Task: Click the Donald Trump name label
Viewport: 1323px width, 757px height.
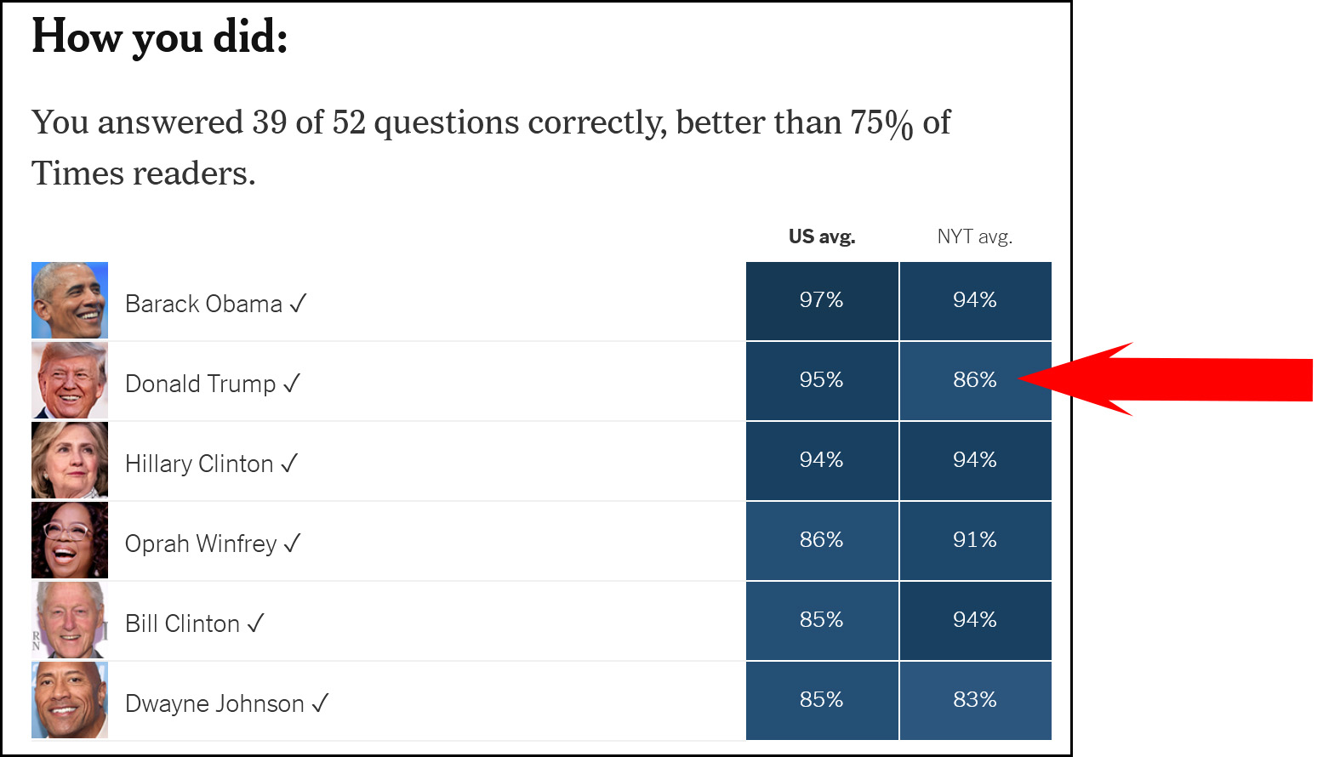Action: 200,384
